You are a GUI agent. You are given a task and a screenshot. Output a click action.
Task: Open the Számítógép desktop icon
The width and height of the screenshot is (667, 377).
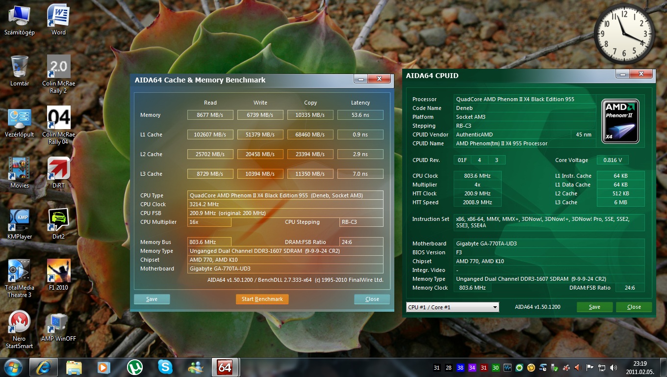pos(19,21)
